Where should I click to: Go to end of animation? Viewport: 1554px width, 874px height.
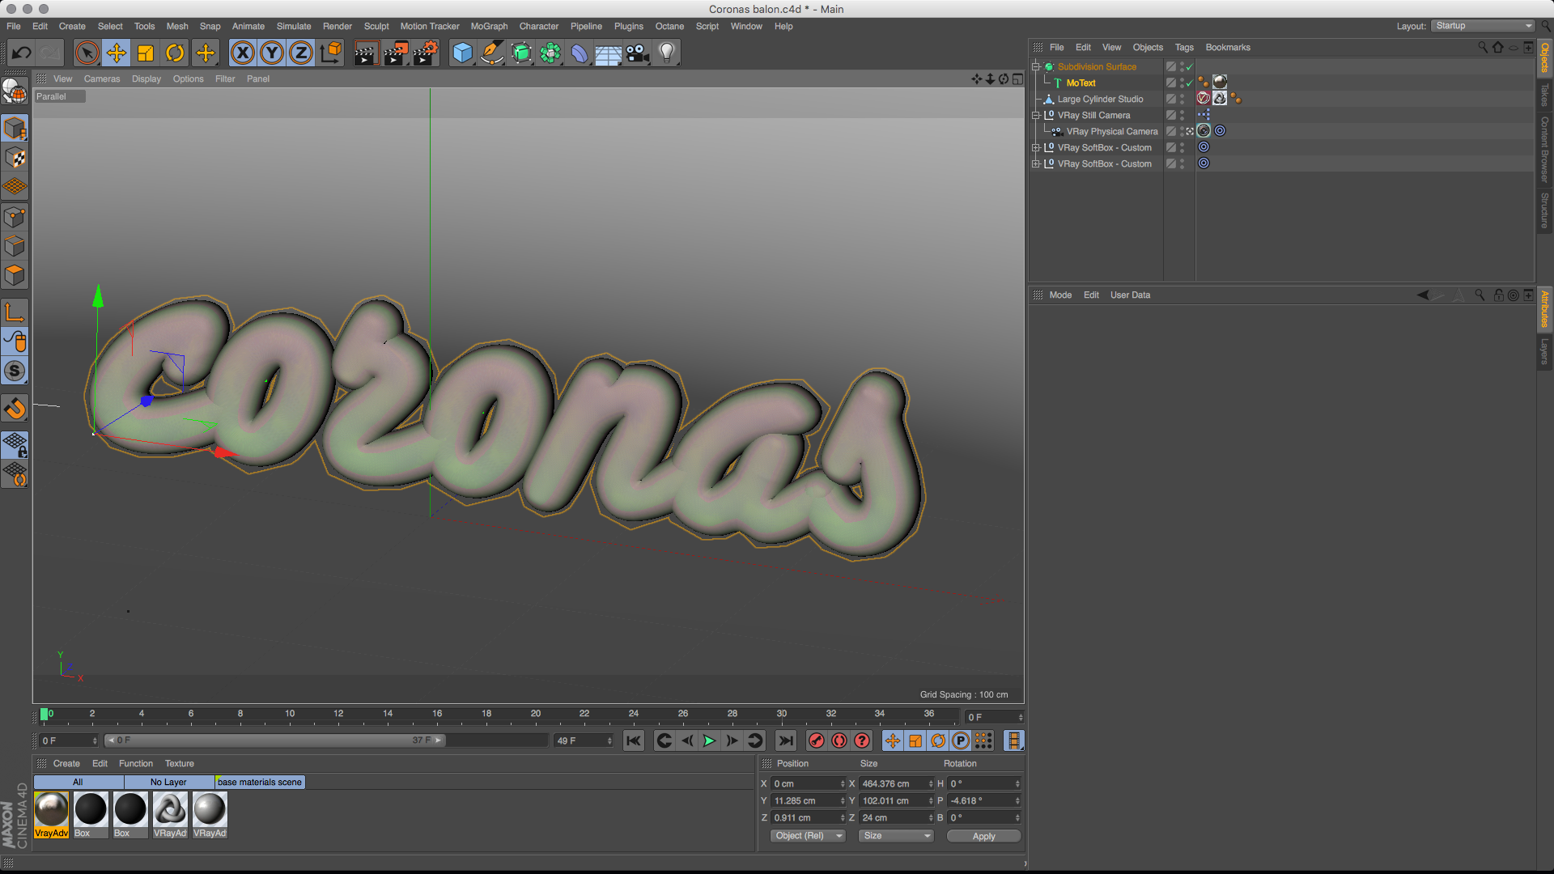coord(785,740)
